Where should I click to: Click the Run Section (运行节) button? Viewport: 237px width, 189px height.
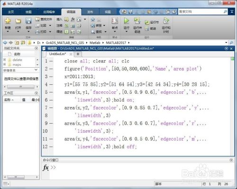[152, 22]
